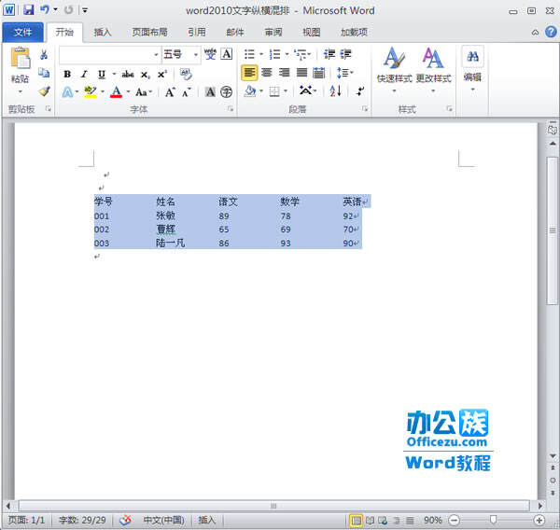Toggle center alignment
The image size is (560, 530).
point(267,73)
